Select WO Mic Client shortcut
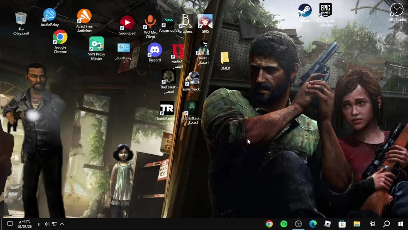 click(150, 27)
